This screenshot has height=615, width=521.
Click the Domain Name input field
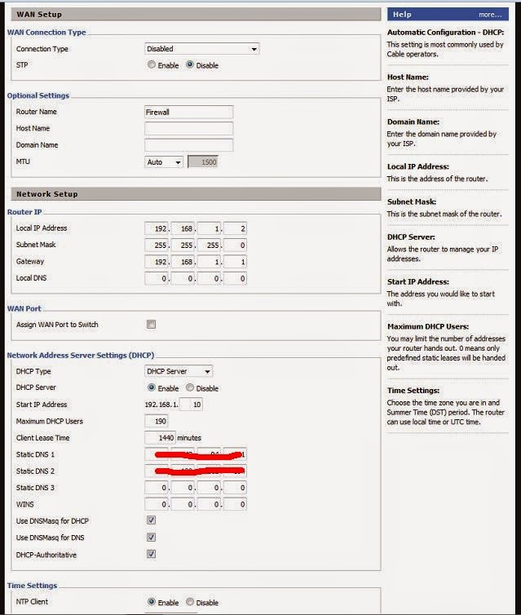(189, 145)
